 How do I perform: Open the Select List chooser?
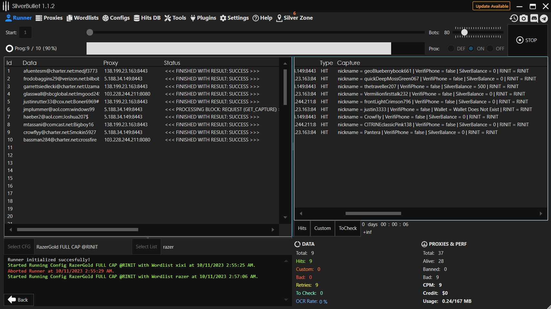(146, 247)
